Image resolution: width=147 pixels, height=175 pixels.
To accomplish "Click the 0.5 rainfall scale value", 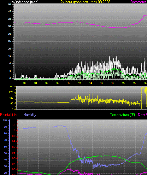I will click(x=14, y=159).
